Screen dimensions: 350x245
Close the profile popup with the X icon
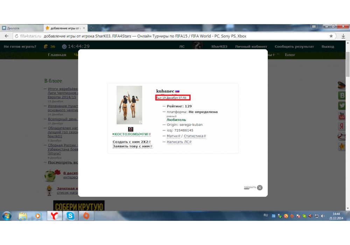pos(260,188)
